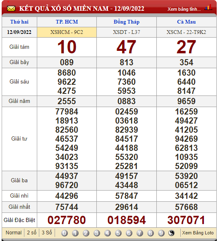
Task: Click Giải năm number 9659
Action: (186, 101)
